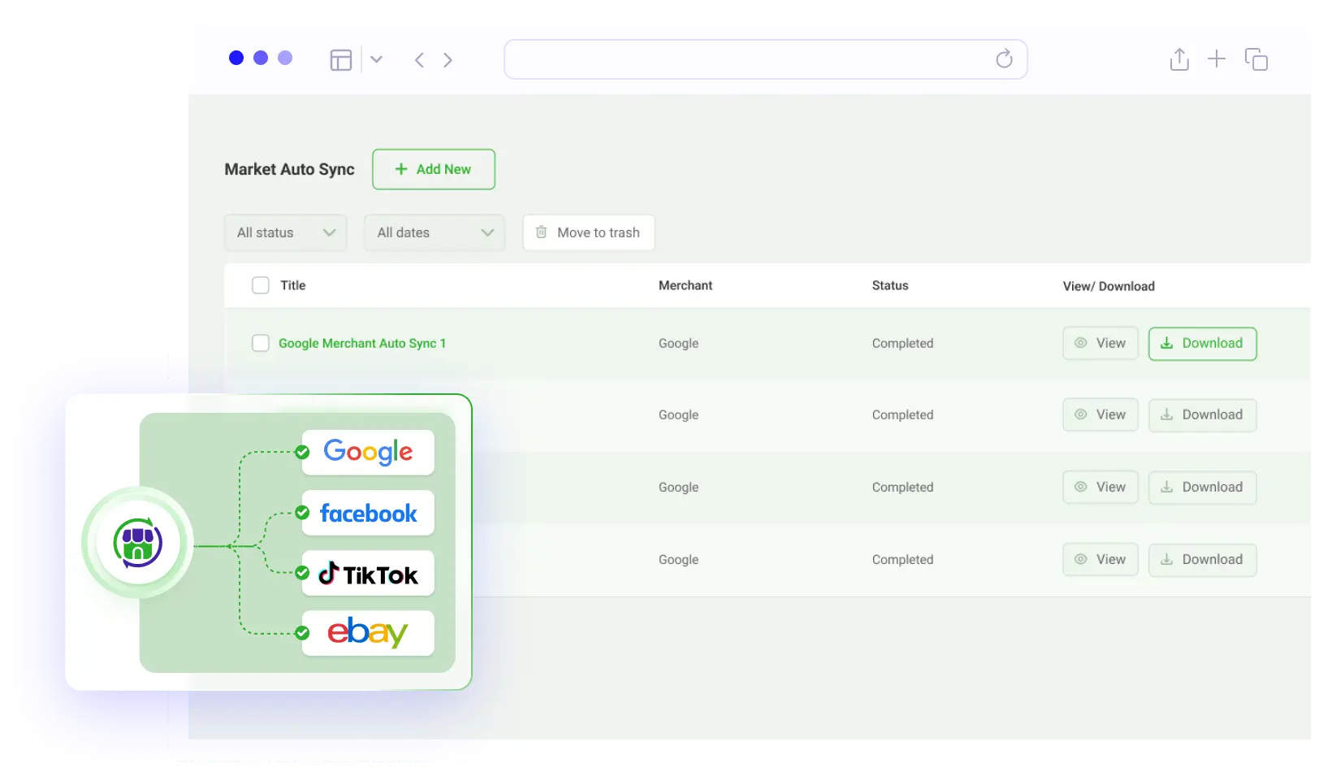This screenshot has width=1332, height=772.
Task: Click the browser address bar
Action: tap(765, 59)
